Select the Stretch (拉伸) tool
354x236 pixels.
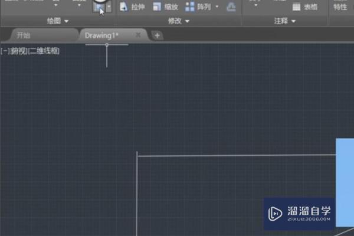(x=132, y=7)
